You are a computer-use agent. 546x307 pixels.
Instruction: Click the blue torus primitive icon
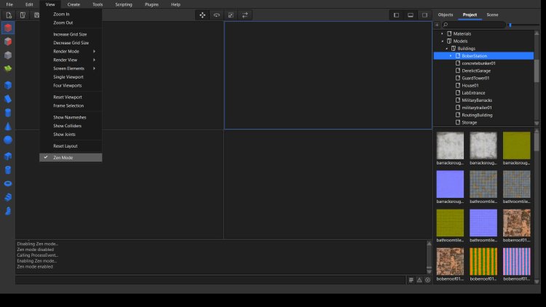pyautogui.click(x=8, y=183)
